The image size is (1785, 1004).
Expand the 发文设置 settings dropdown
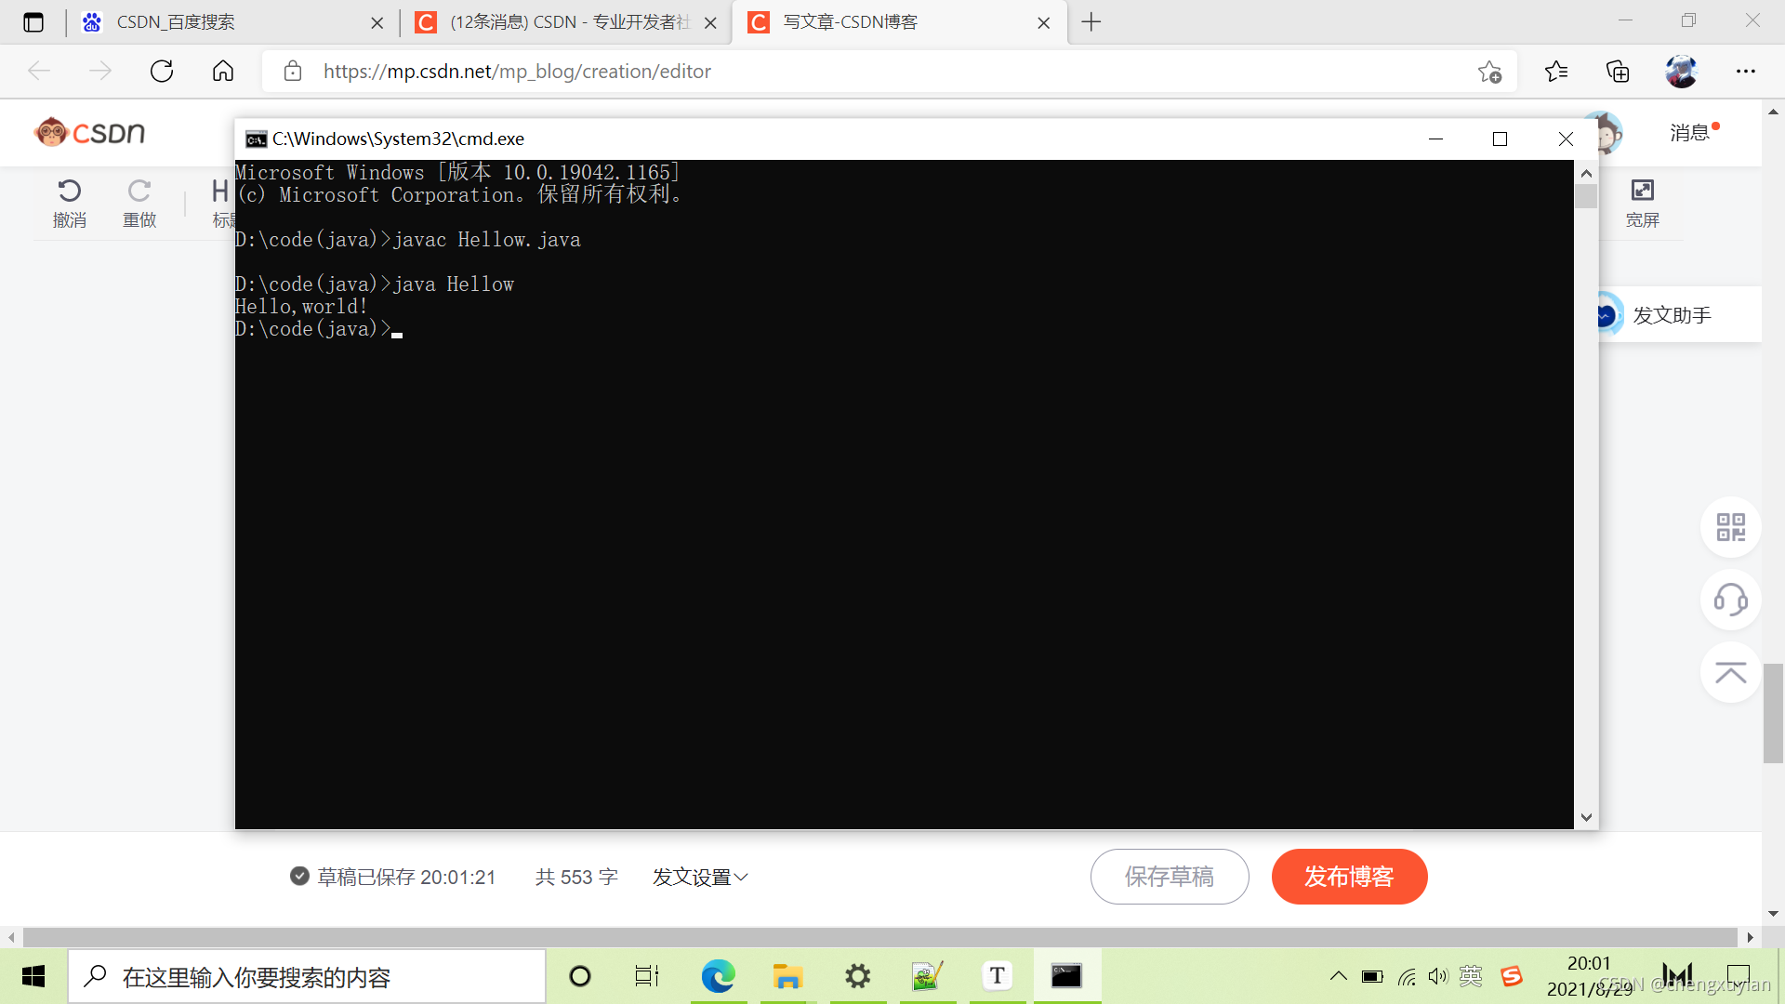699,877
